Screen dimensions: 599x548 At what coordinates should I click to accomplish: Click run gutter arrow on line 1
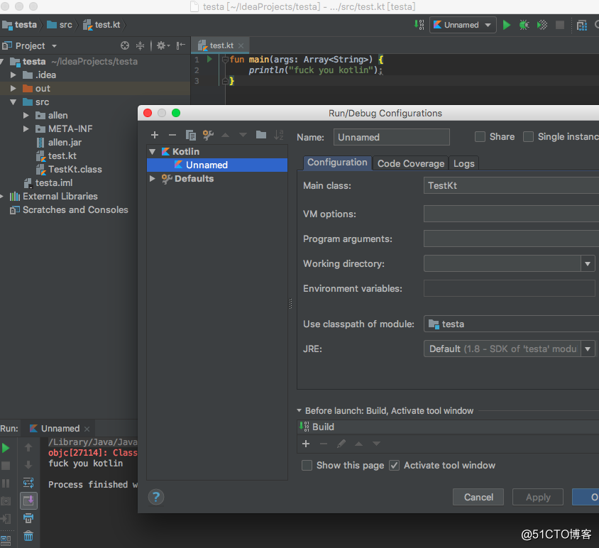pyautogui.click(x=209, y=59)
